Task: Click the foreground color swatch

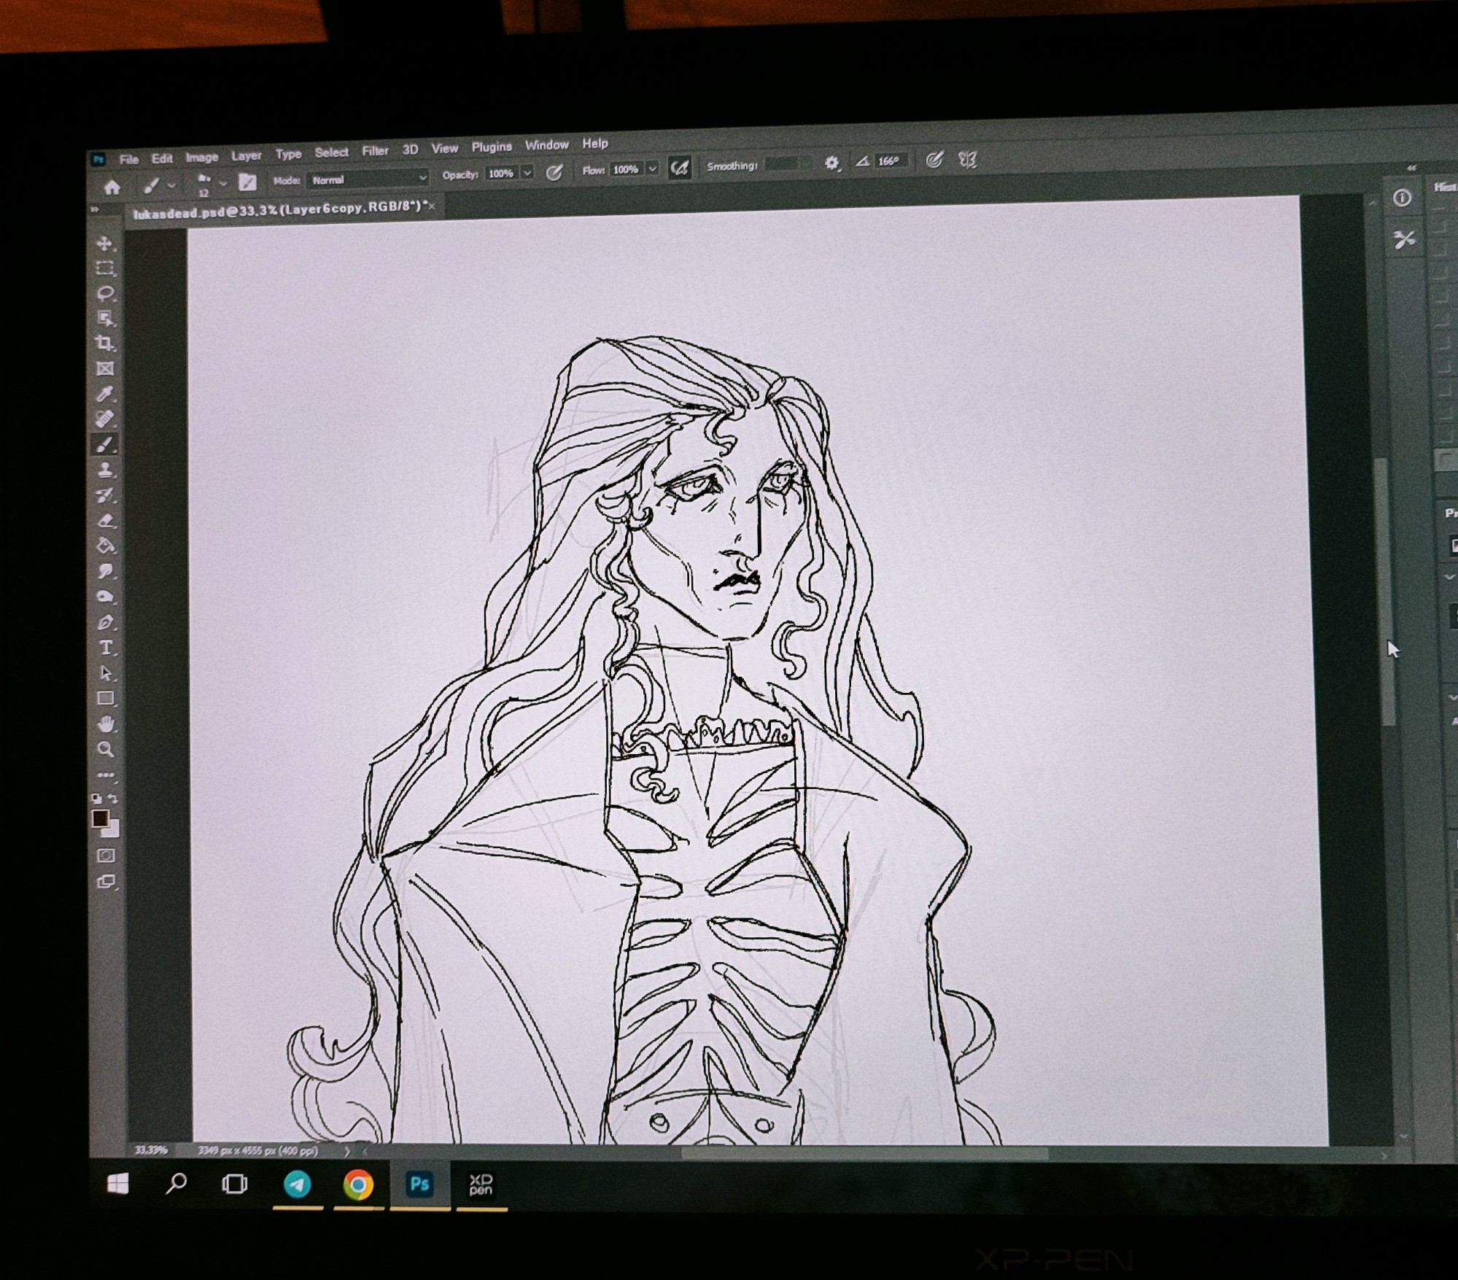Action: coord(101,818)
